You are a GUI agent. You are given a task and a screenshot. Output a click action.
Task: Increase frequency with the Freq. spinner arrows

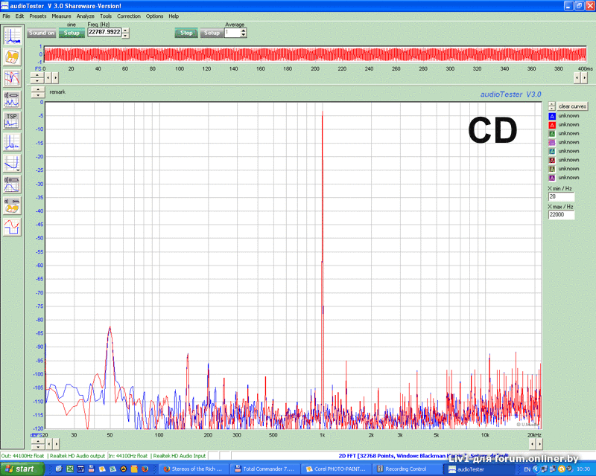(126, 30)
